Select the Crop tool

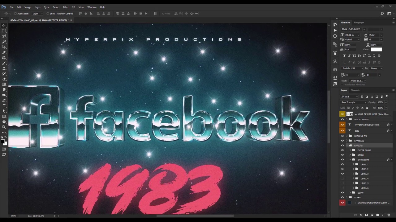4,47
